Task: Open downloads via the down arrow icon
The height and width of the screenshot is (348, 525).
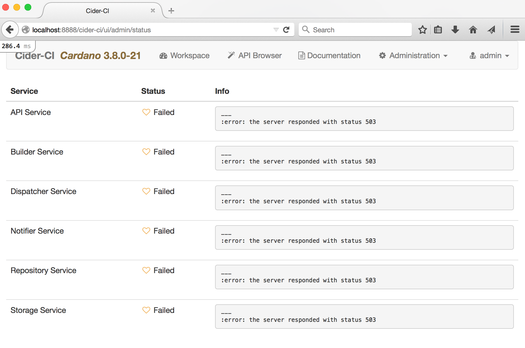Action: pyautogui.click(x=455, y=30)
